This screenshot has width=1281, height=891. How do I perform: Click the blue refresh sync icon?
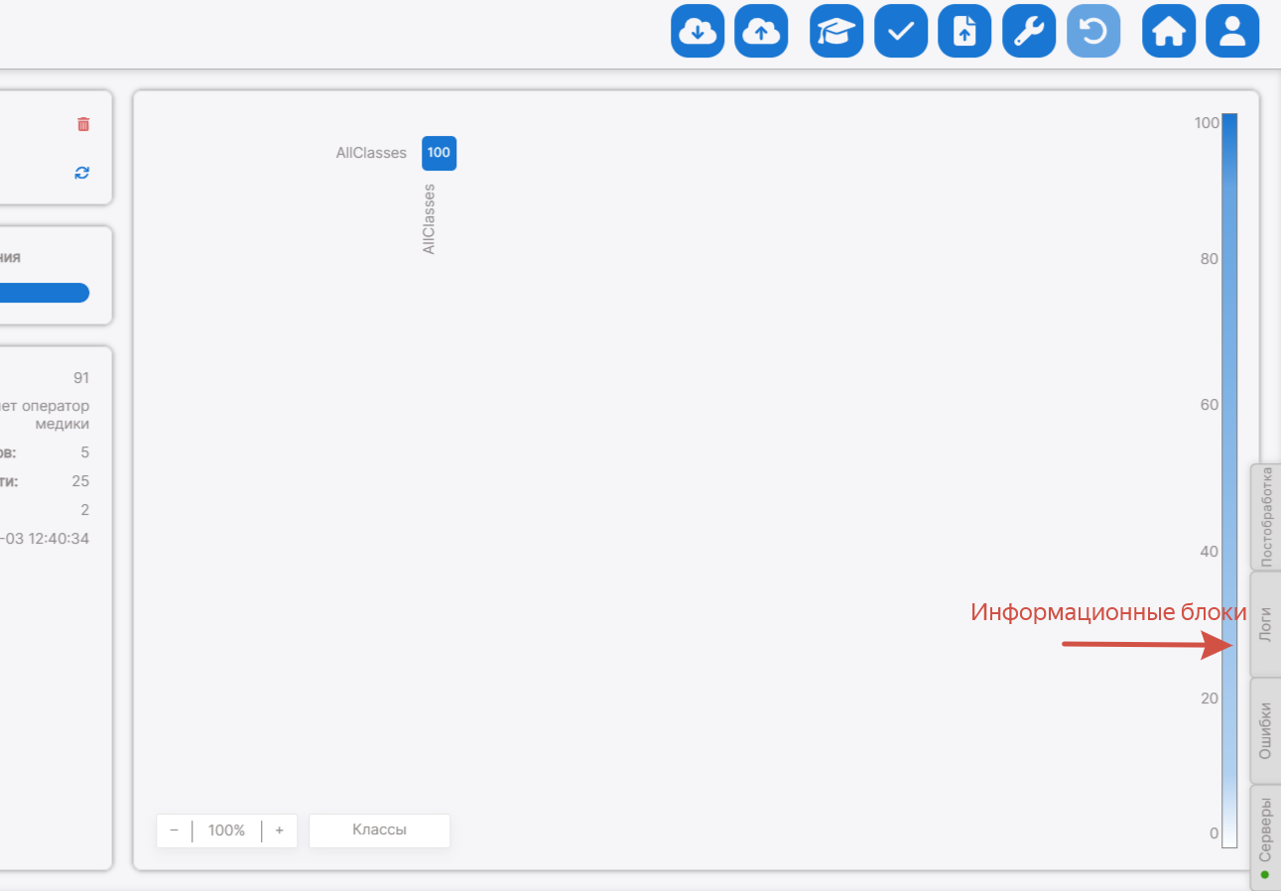click(82, 173)
